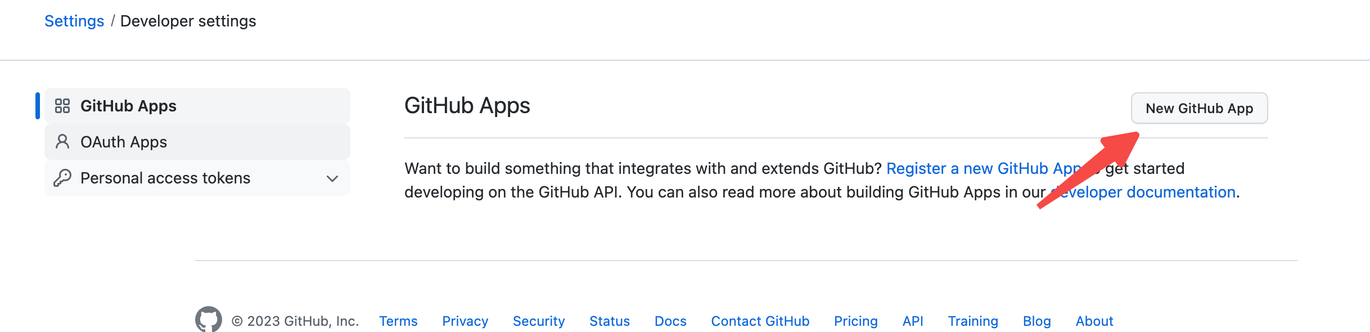The height and width of the screenshot is (332, 1370).
Task: Click the Contact GitHub footer link
Action: [760, 321]
